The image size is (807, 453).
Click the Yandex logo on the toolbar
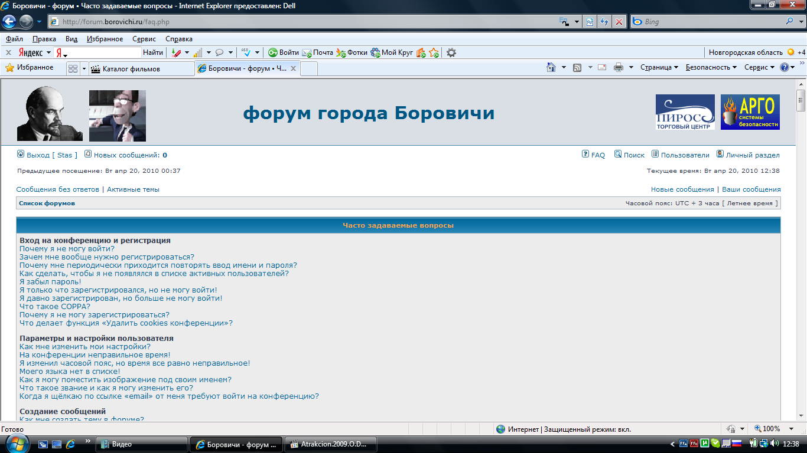pos(31,52)
